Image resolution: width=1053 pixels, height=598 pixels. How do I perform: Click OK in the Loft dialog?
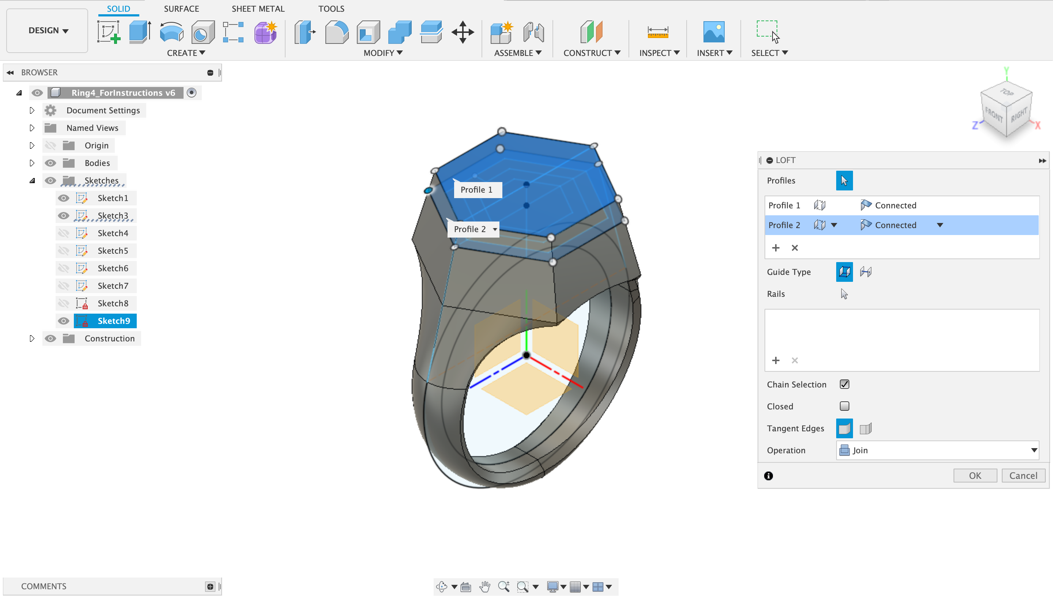click(974, 476)
